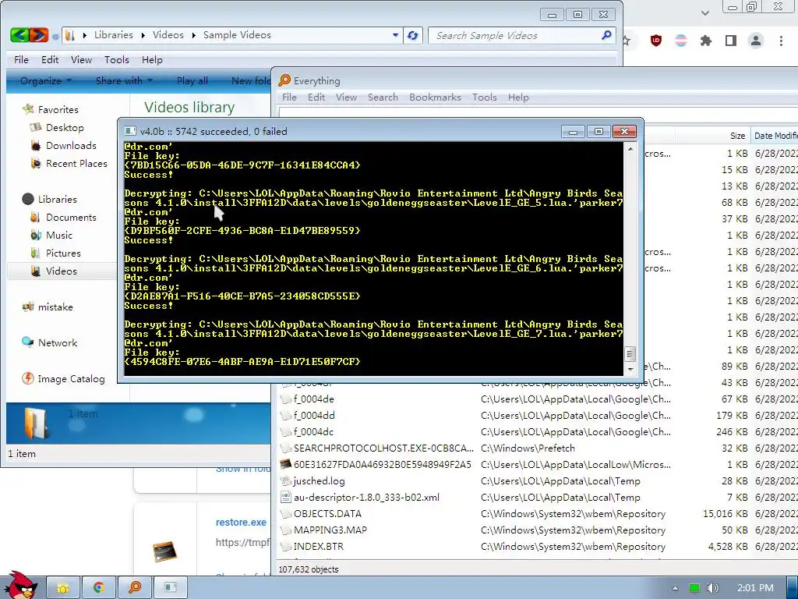Click the Explorer forward arrow button
Screen dimensions: 798x599
click(39, 35)
